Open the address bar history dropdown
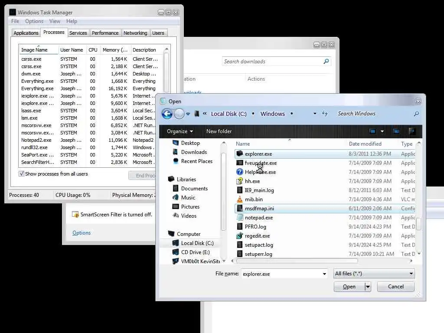The width and height of the screenshot is (444, 333). (x=315, y=114)
